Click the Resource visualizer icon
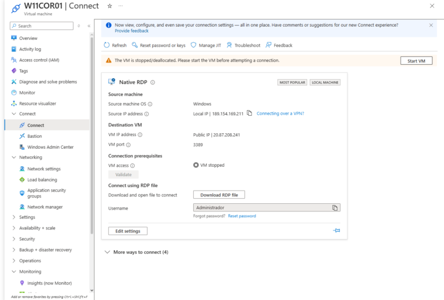This screenshot has width=444, height=300. tap(14, 104)
